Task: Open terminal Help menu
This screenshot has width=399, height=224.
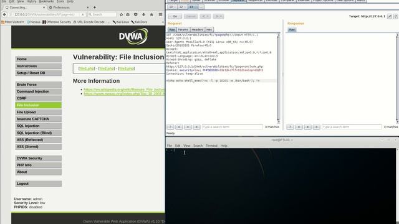Action: pos(224,146)
